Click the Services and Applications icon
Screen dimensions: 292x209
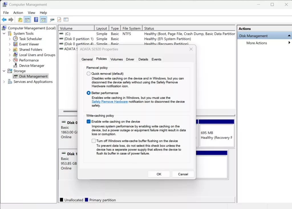coord(10,82)
